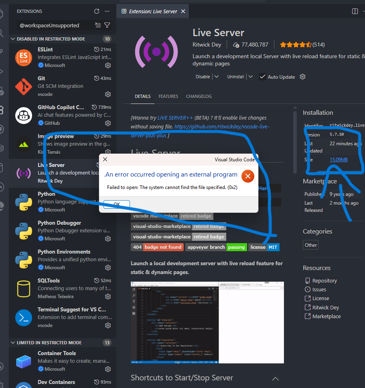
Task: Expand the Uninstall dropdown arrow
Action: [251, 77]
